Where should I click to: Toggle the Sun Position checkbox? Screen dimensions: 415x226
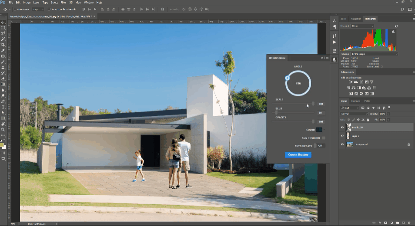324,138
